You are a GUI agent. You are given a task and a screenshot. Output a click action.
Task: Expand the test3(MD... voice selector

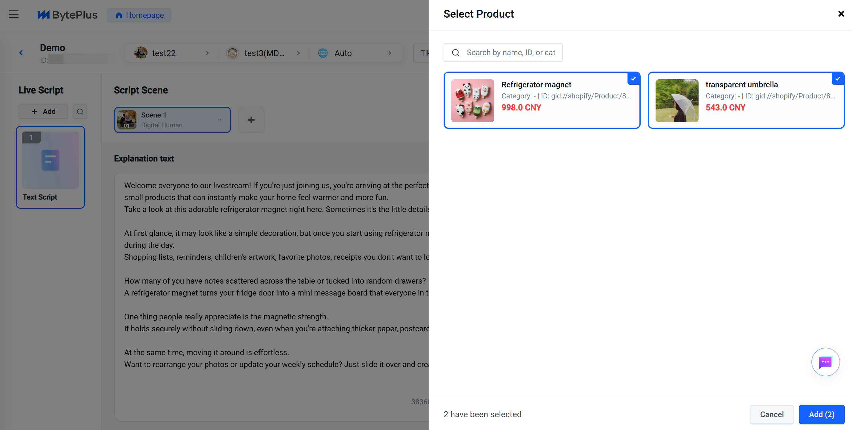(x=263, y=53)
